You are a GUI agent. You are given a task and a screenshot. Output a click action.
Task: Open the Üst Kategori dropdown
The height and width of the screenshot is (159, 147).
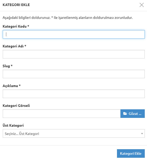[74, 133]
